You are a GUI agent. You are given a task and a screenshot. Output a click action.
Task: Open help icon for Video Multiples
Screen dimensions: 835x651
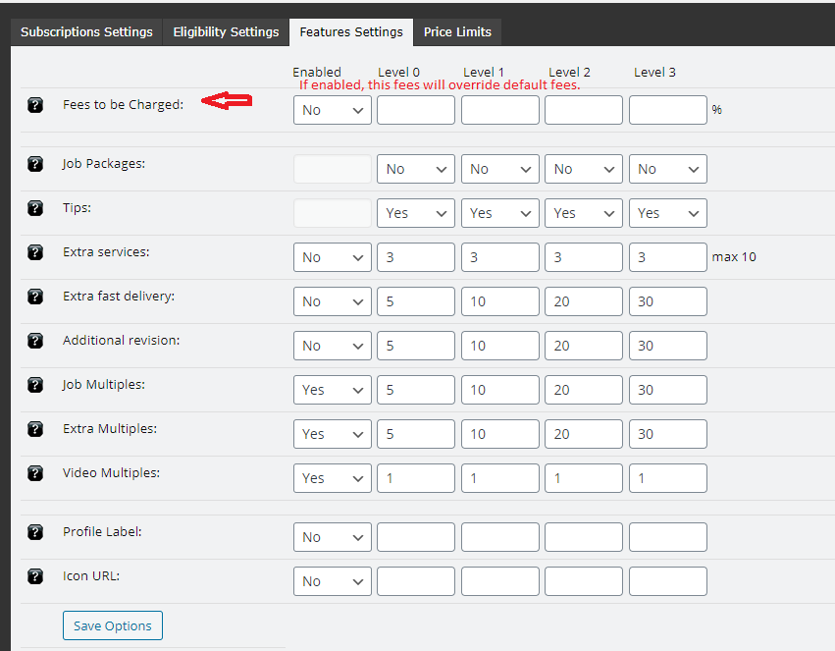[x=35, y=473]
